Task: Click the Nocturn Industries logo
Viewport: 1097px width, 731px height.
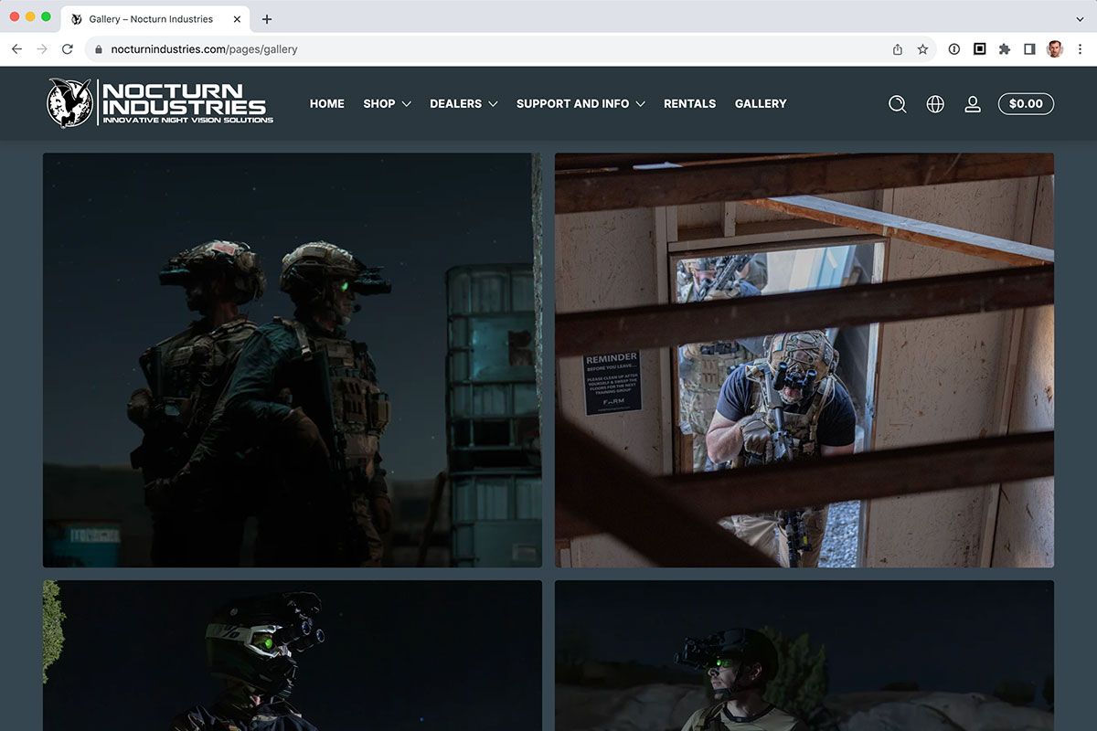Action: (160, 102)
